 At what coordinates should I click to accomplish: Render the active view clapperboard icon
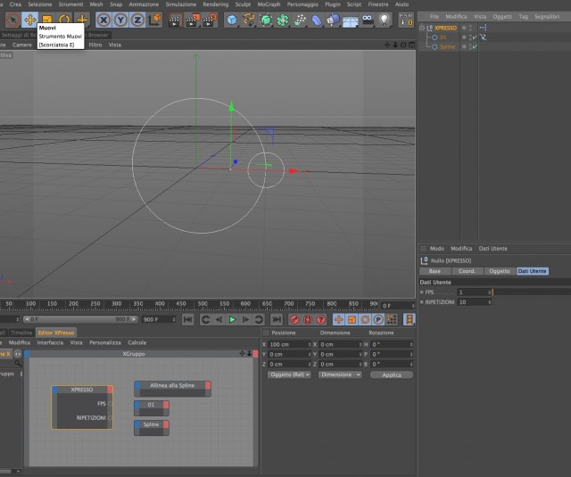(x=175, y=20)
